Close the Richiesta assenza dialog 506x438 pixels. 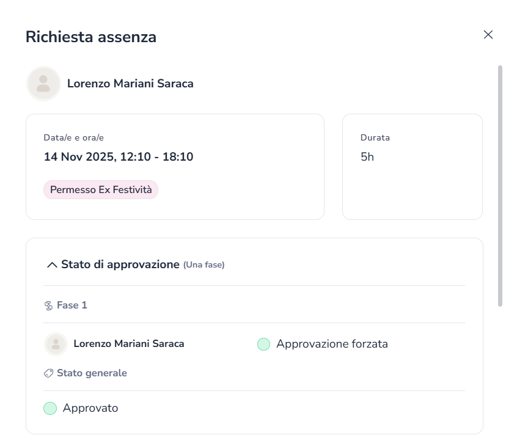[488, 35]
